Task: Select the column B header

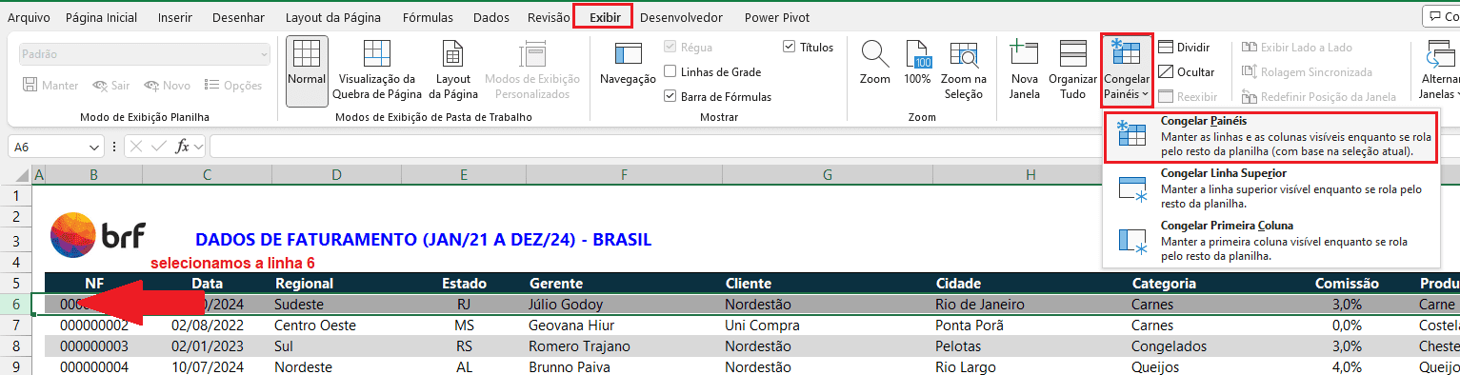Action: pos(94,175)
